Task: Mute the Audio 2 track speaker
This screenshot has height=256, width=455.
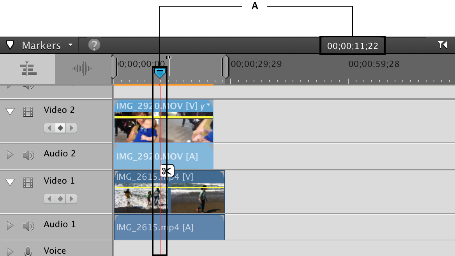Action: point(28,155)
